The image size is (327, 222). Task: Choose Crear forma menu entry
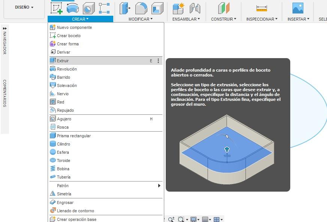[106, 44]
